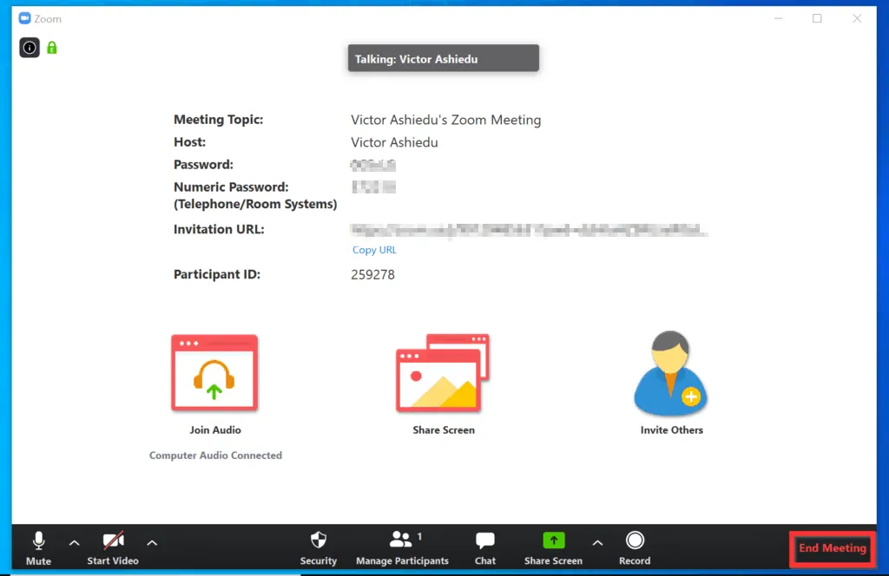Minimize the Zoom window
This screenshot has width=889, height=576.
779,18
